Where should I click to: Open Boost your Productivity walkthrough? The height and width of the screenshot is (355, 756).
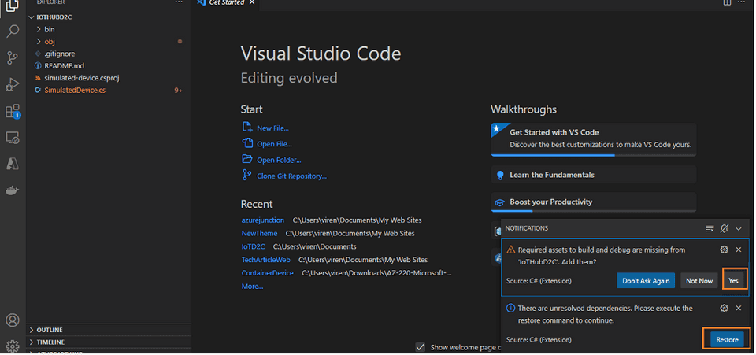tap(594, 202)
